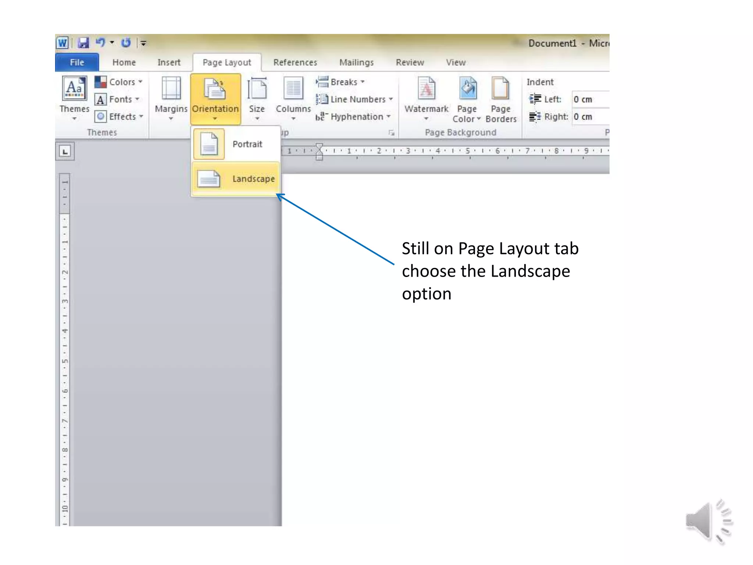
Task: Choose Portrait orientation
Action: (236, 144)
